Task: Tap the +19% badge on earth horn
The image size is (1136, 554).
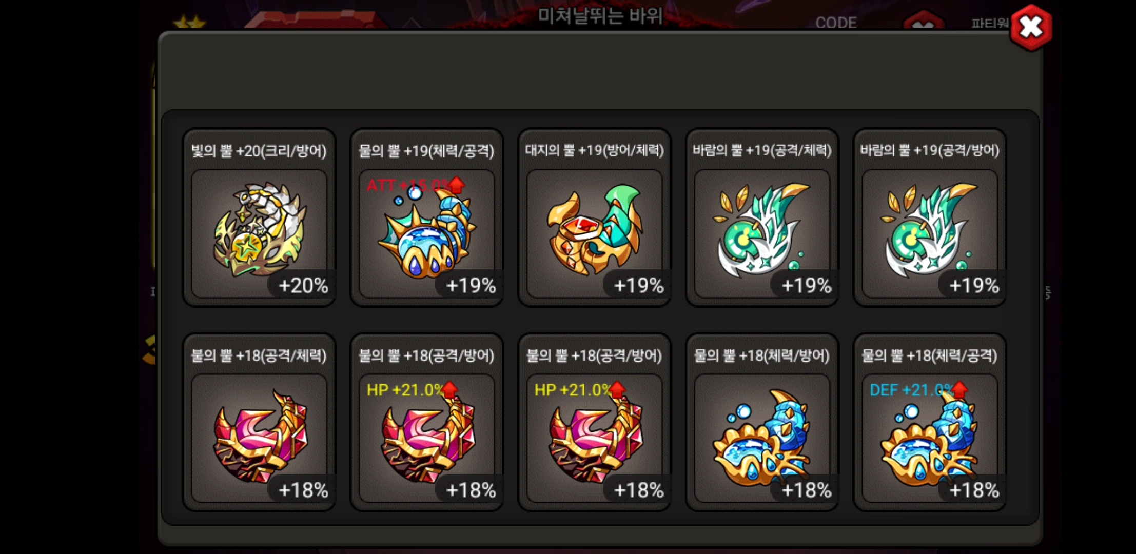Action: click(x=638, y=285)
